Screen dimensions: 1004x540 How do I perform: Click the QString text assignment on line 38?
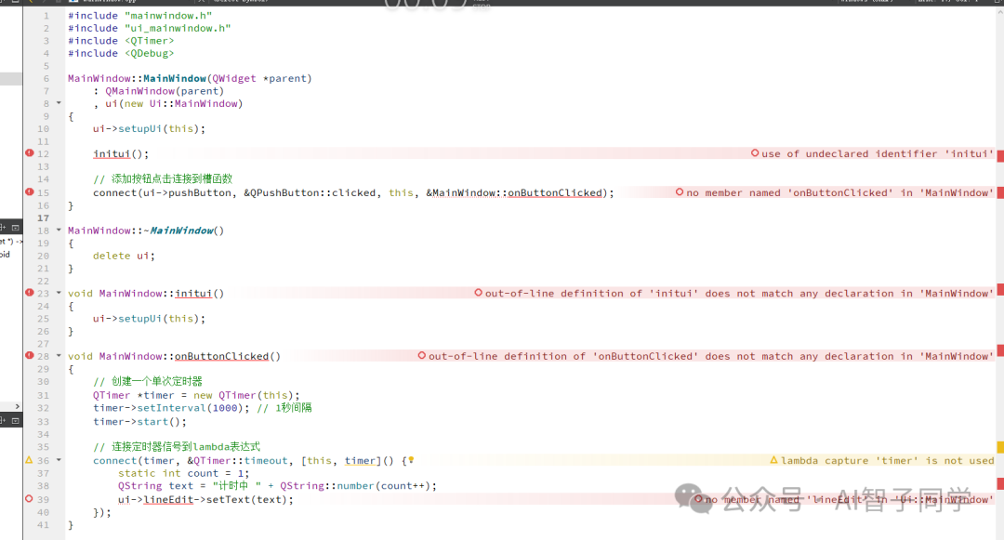pos(277,485)
